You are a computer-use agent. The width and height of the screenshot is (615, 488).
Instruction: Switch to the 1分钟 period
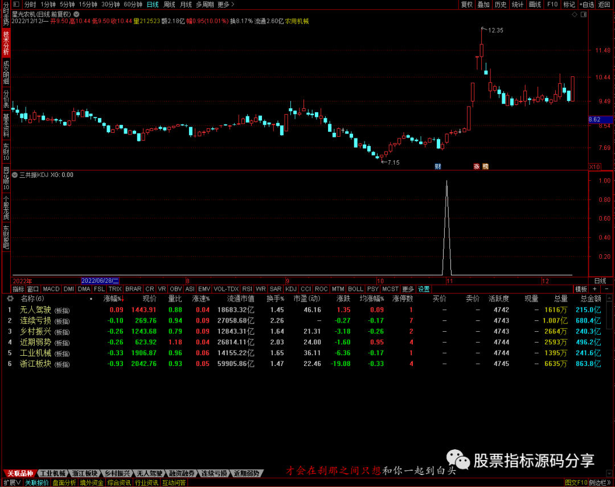(48, 5)
